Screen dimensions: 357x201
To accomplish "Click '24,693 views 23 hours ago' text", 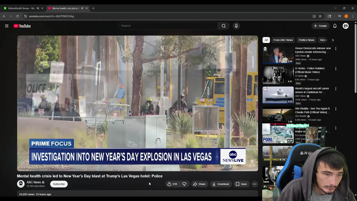I will [35, 194].
